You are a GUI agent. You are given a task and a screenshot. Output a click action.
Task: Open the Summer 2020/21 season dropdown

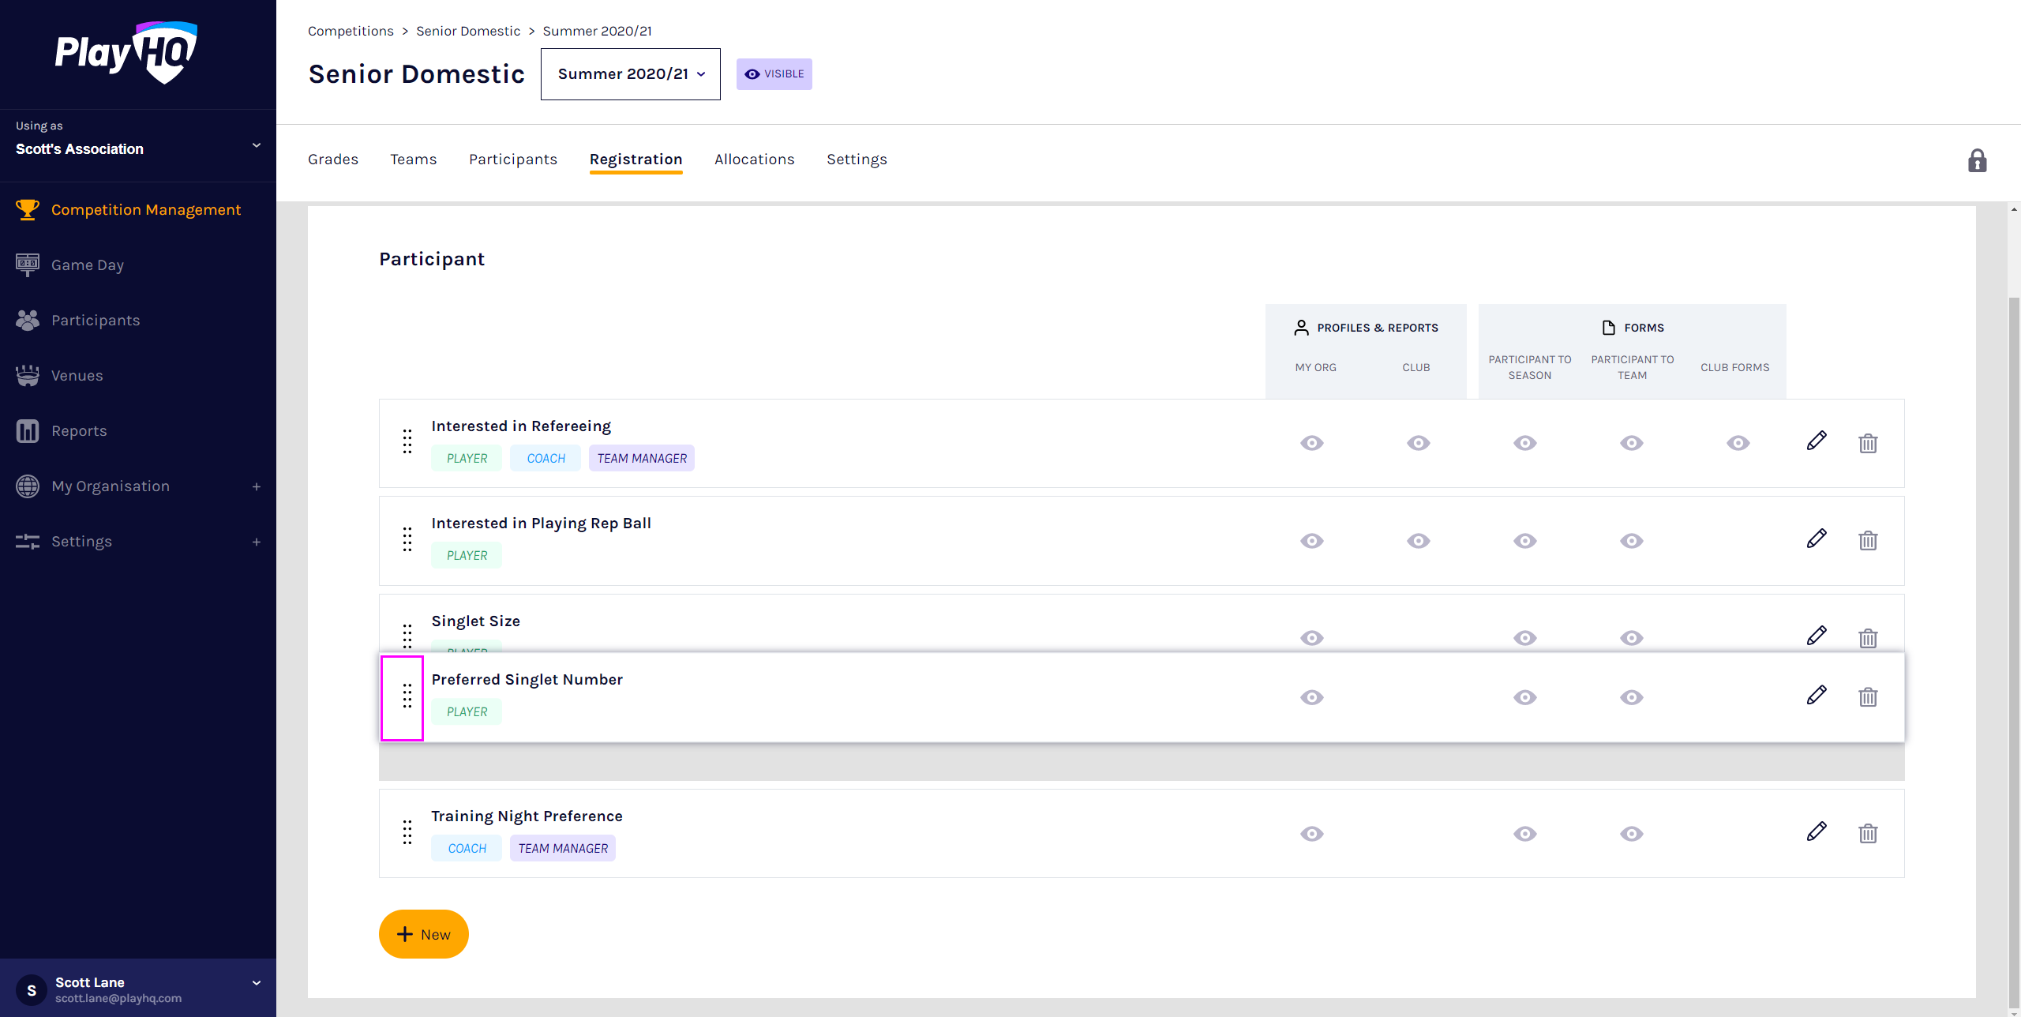(630, 74)
